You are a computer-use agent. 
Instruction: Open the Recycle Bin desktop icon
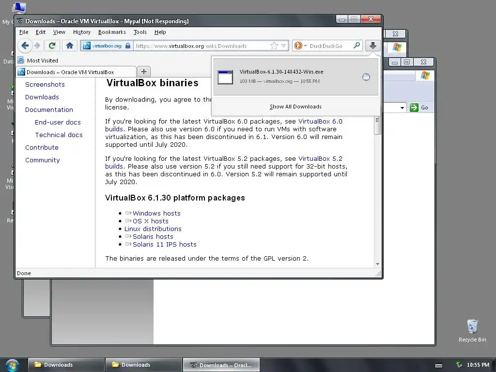(472, 330)
